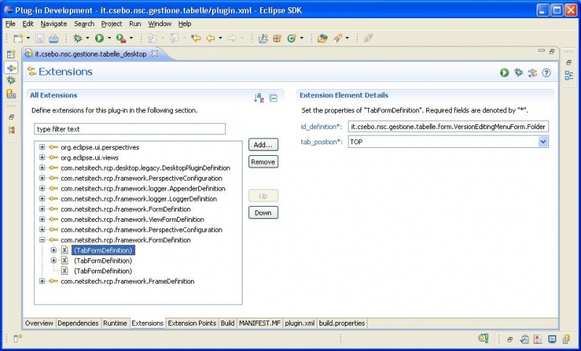Click the Search flashlight toolbar icon
Image resolution: width=581 pixels, height=351 pixels.
(337, 38)
